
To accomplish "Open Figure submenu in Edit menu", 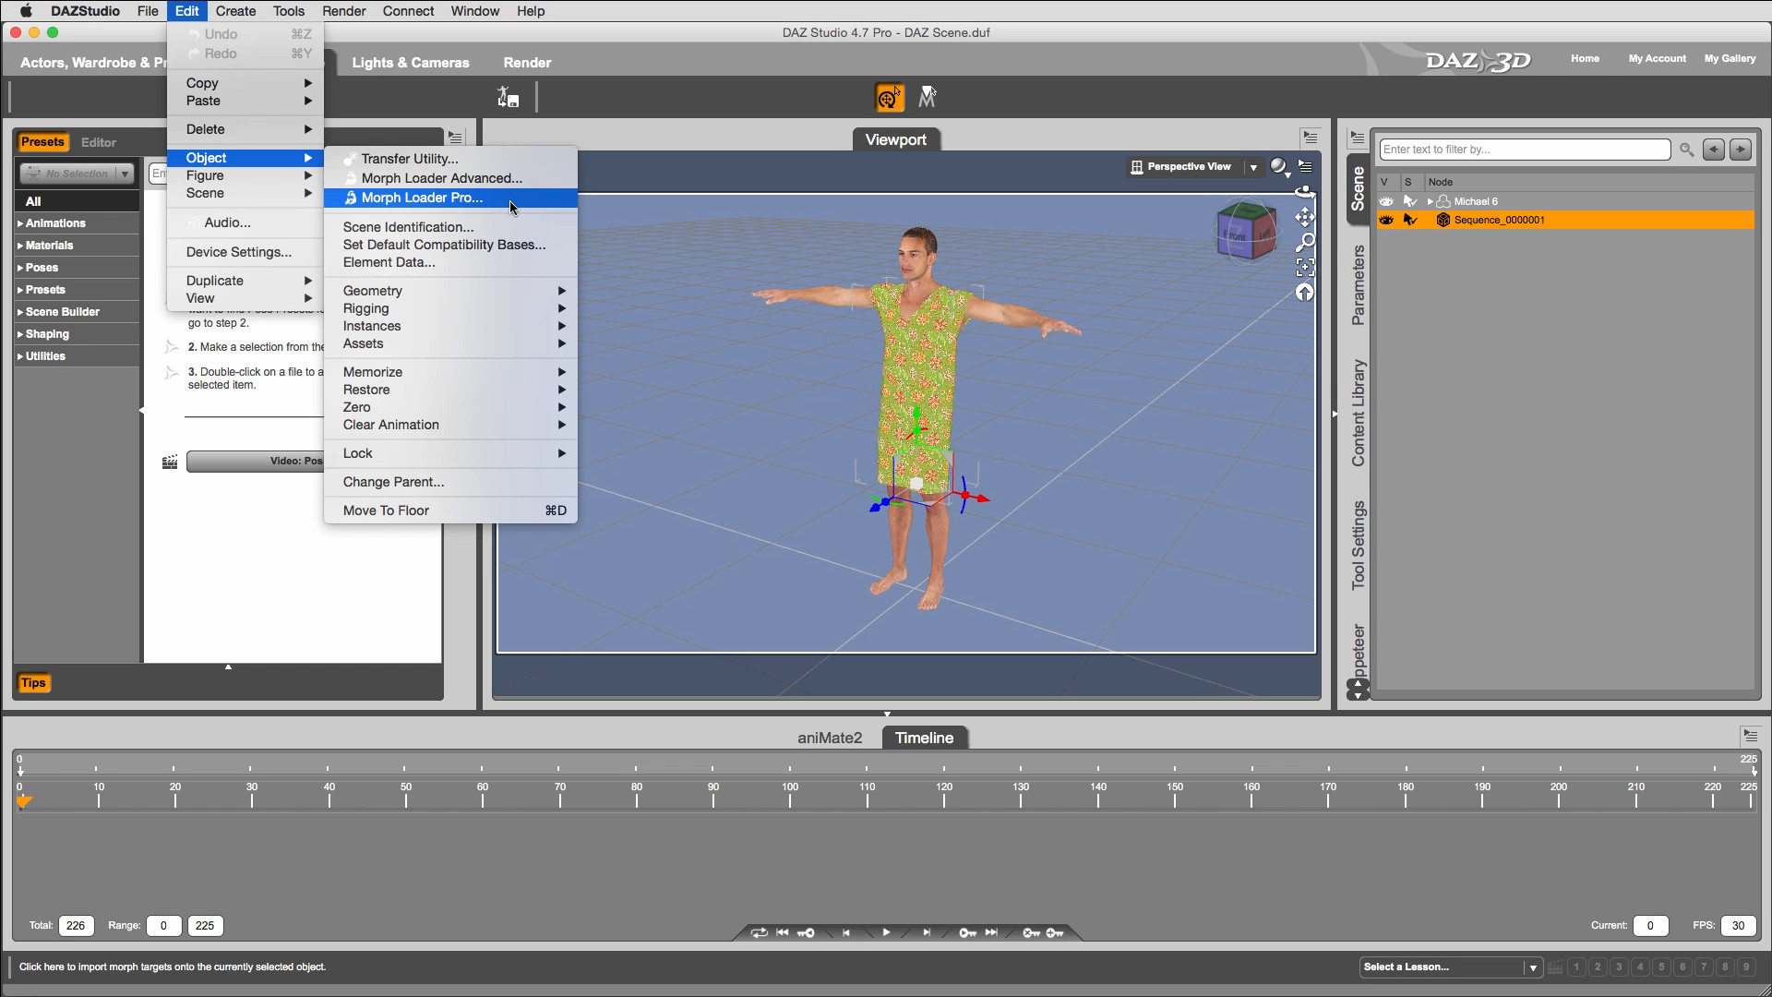I will [x=245, y=175].
